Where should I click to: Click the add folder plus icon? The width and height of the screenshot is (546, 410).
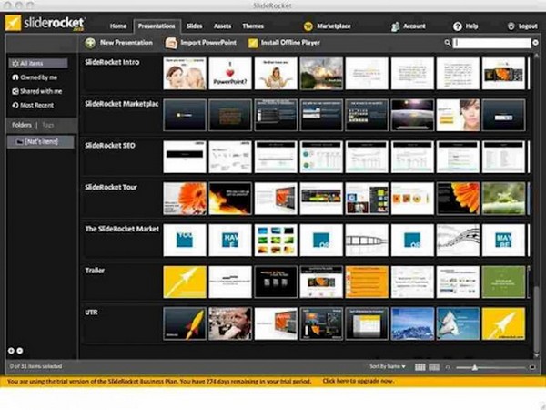click(x=12, y=350)
